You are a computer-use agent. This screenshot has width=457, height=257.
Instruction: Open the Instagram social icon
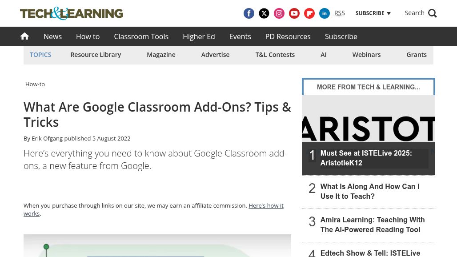(x=279, y=13)
